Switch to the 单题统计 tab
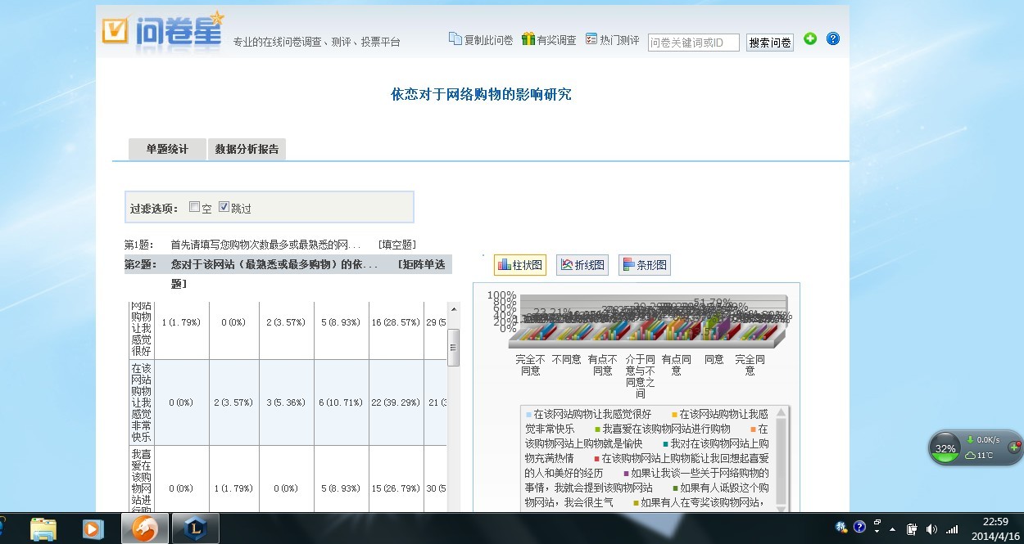This screenshot has width=1024, height=544. point(167,149)
